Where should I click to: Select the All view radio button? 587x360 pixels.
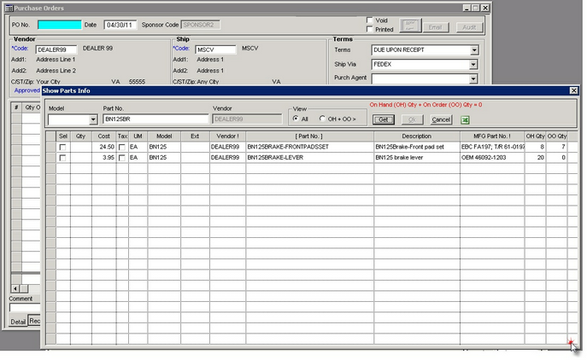click(296, 119)
